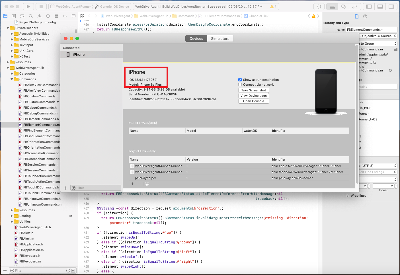Screen dimensions: 400x275
Task: Select the Standard editor icon
Action: pyautogui.click(x=332, y=7)
